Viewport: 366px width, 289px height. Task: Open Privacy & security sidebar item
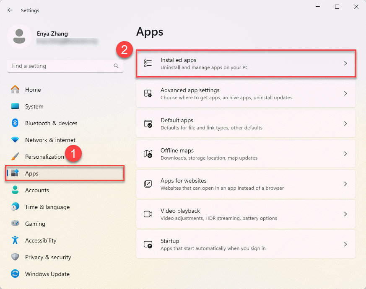coord(48,257)
